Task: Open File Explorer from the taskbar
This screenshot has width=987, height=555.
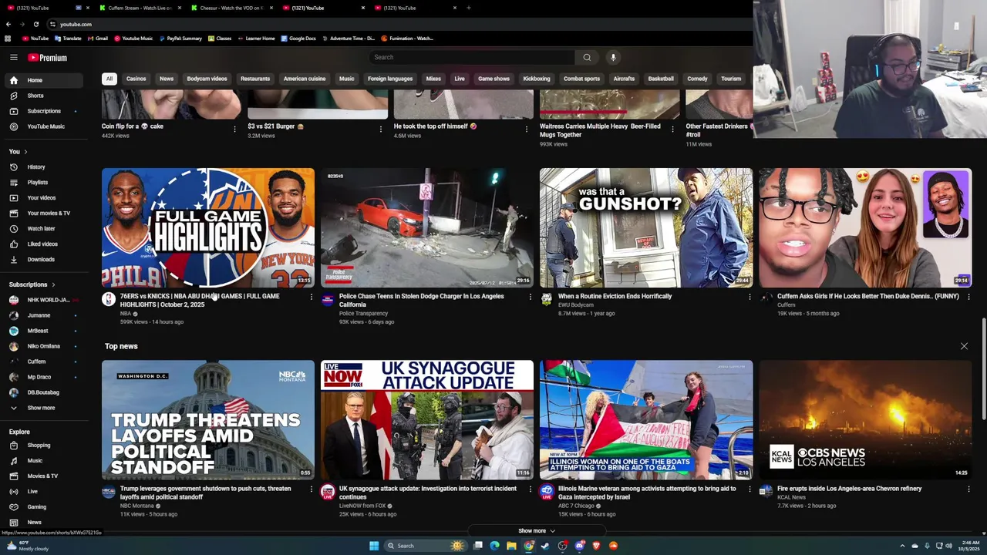Action: point(511,546)
